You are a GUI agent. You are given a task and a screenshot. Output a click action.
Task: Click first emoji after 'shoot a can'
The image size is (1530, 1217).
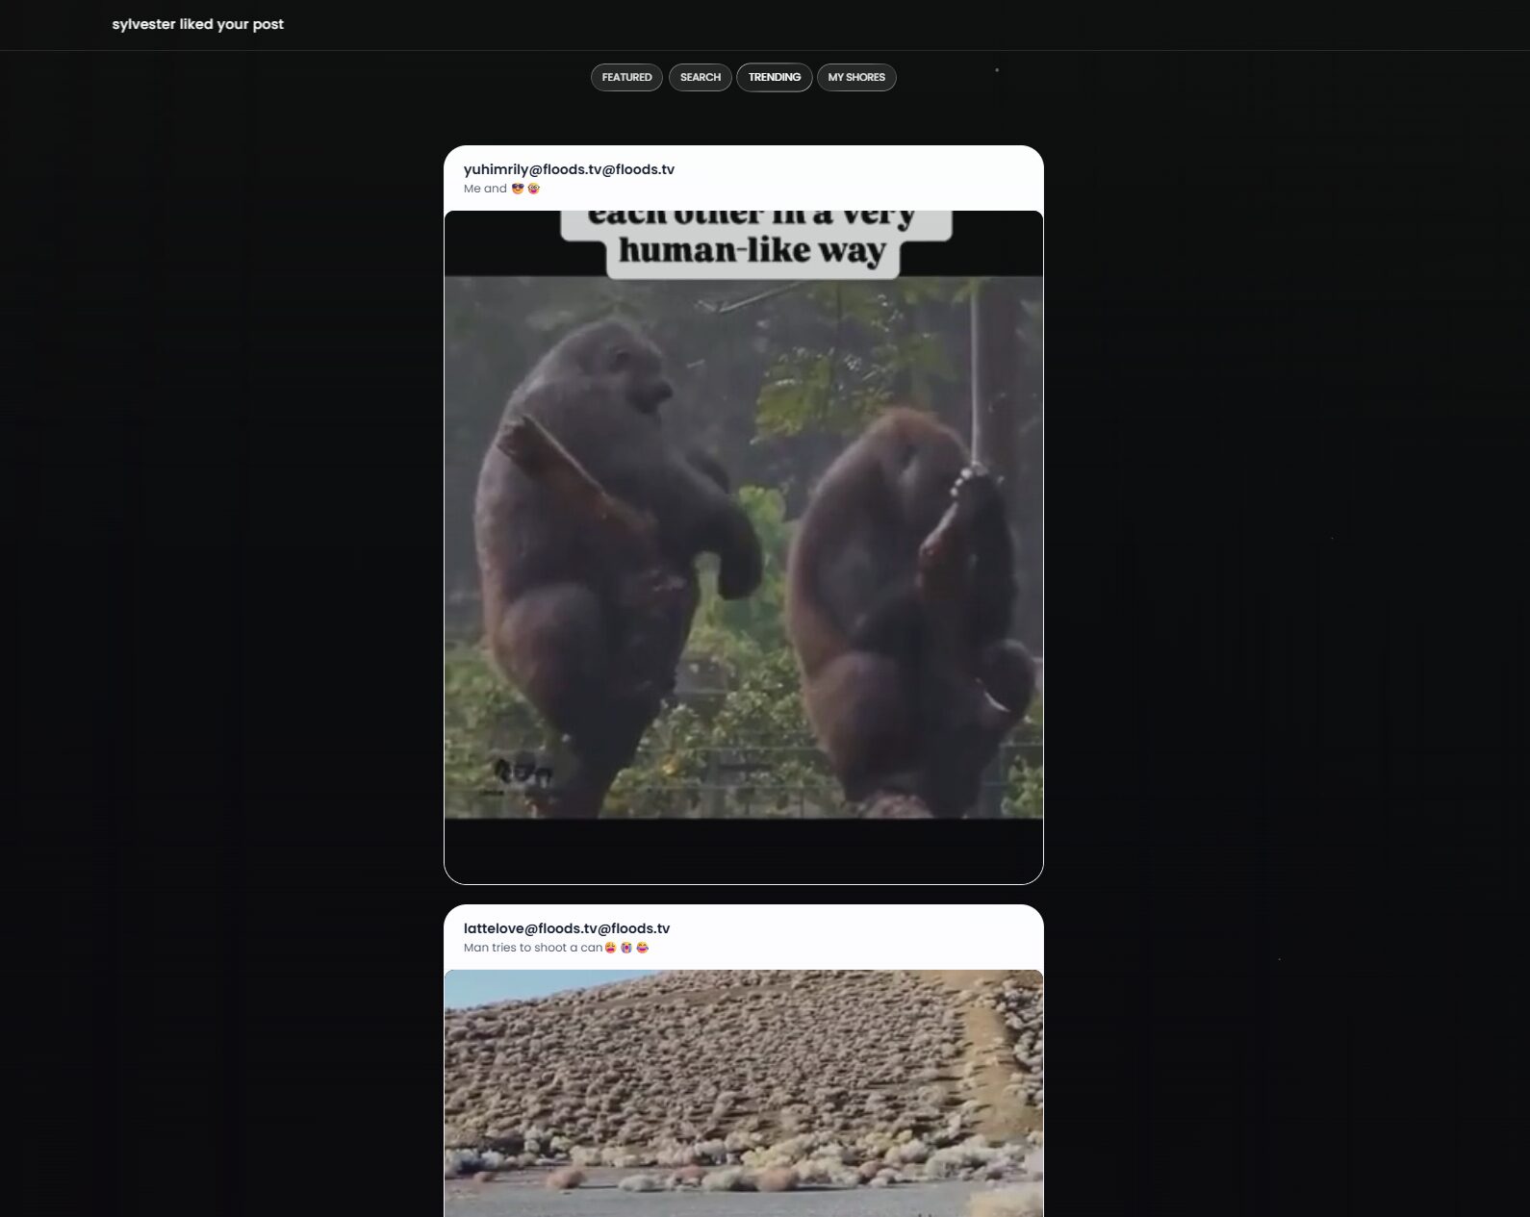610,948
